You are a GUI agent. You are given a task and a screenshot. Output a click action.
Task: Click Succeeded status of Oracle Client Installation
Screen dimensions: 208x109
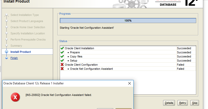coord(184,48)
